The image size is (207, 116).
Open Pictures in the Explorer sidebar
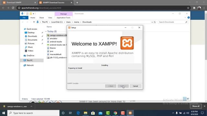point(31,43)
